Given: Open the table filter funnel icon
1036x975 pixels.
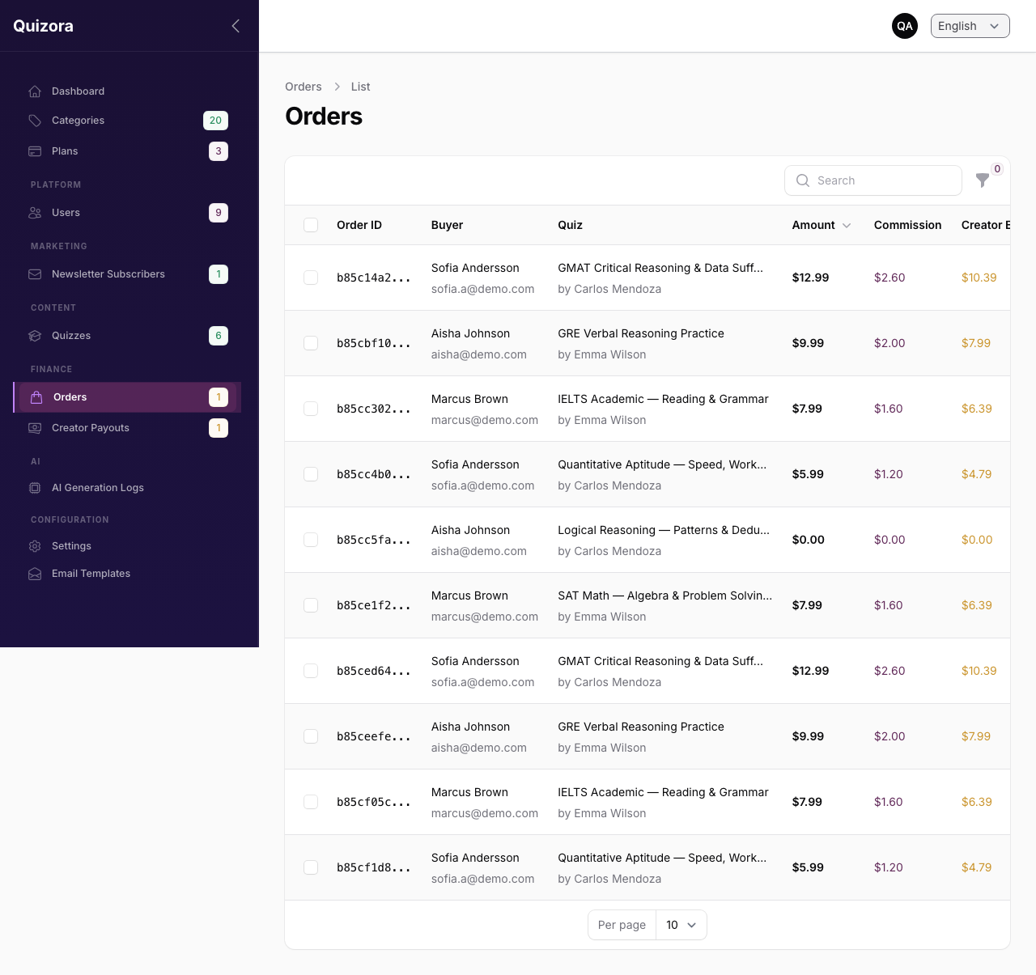Looking at the screenshot, I should [983, 180].
